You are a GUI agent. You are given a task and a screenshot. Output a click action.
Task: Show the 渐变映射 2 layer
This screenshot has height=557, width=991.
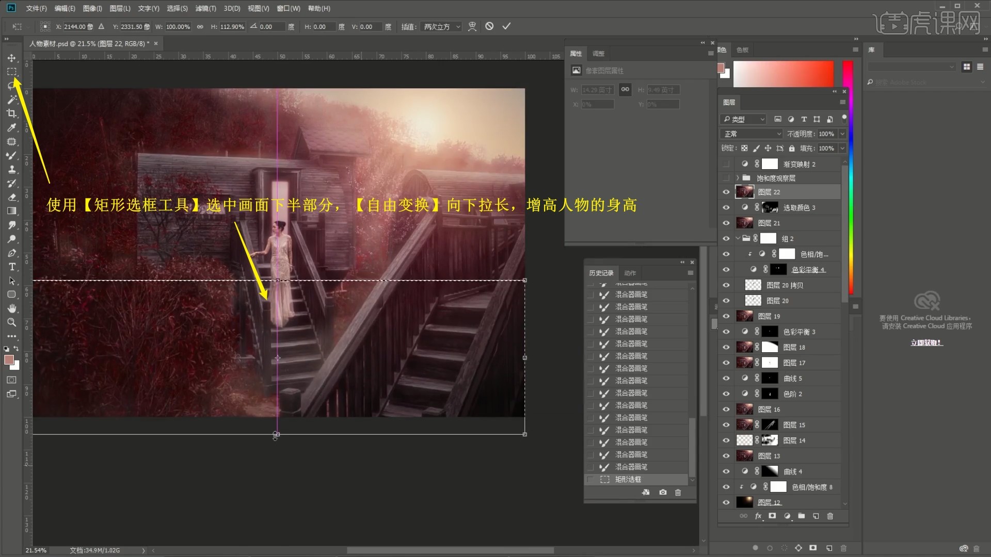tap(726, 164)
